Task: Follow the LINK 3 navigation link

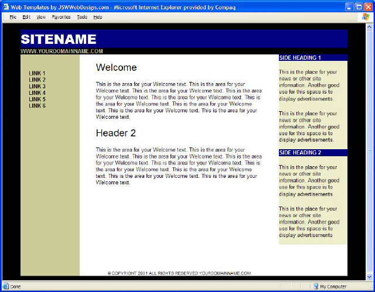Action: [37, 86]
